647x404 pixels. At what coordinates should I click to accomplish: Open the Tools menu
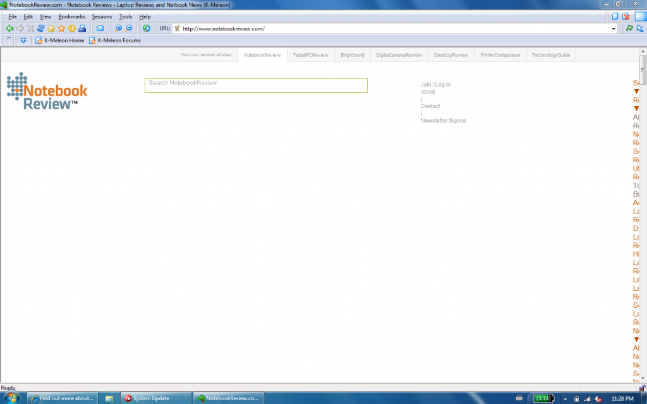click(x=126, y=16)
